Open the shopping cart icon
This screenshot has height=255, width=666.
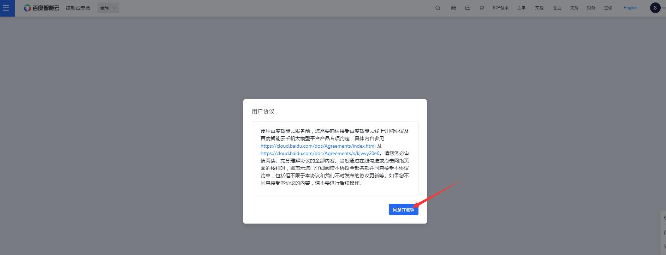482,8
